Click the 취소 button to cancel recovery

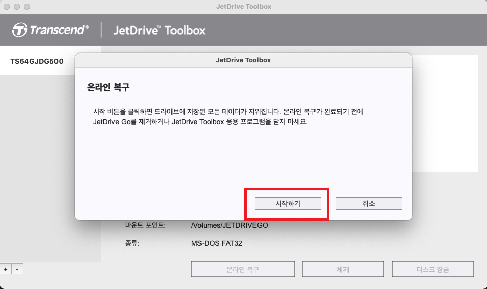pyautogui.click(x=368, y=203)
